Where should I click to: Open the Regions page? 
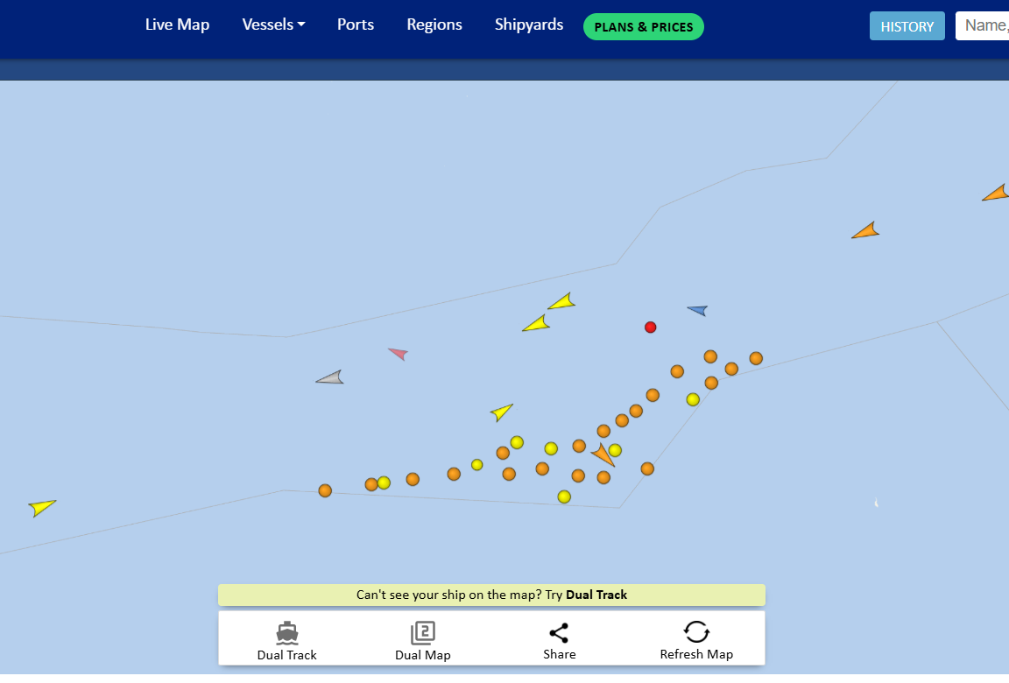tap(434, 25)
